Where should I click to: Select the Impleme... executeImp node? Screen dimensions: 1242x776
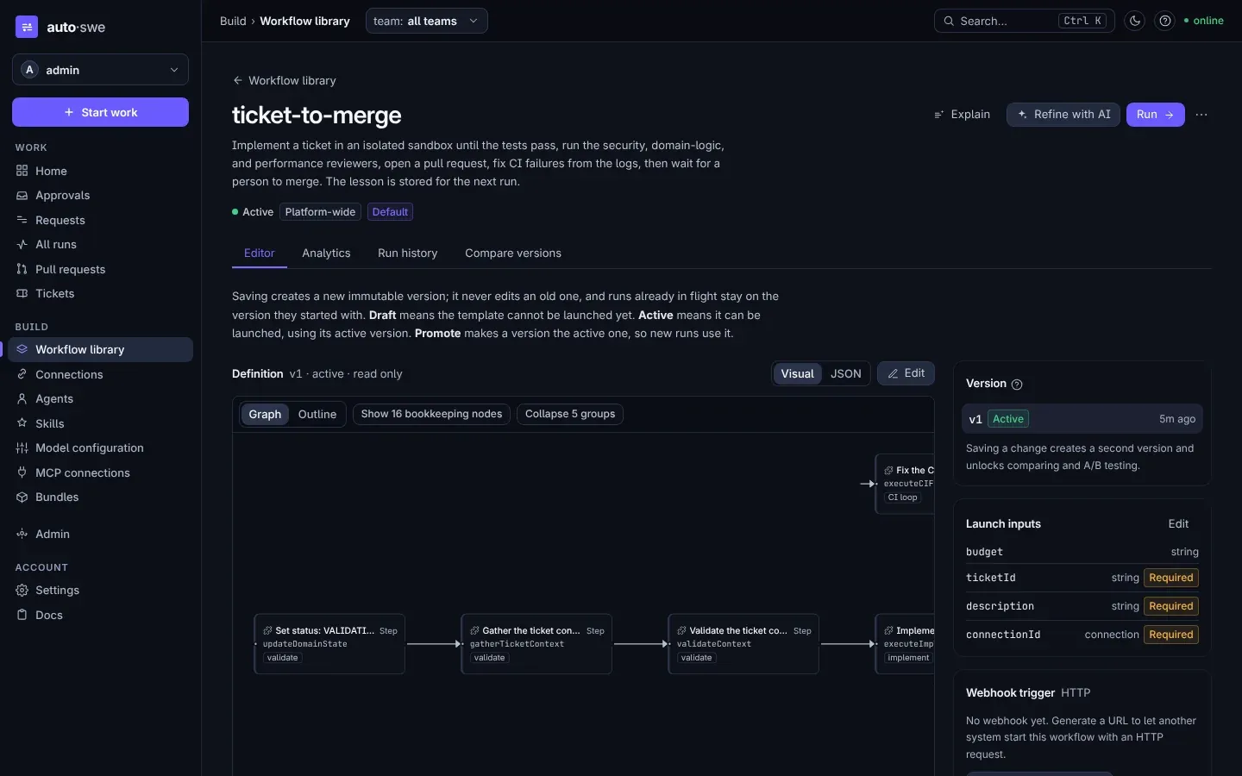905,644
